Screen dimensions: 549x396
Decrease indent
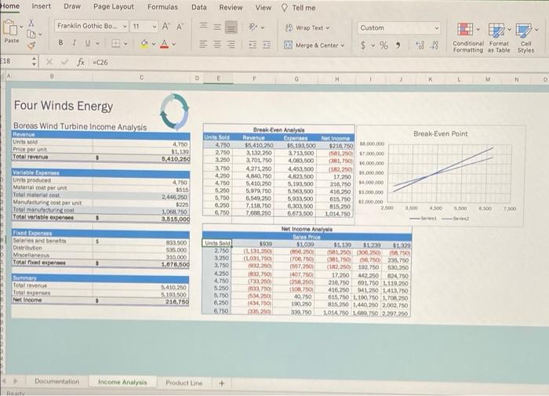pyautogui.click(x=253, y=45)
